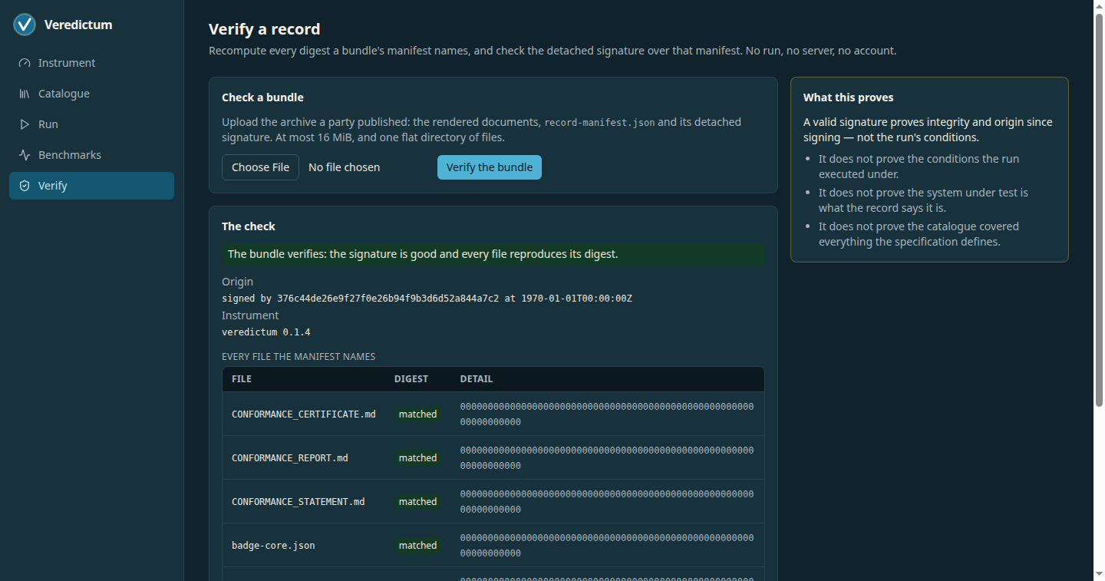Click the FILE column header
The image size is (1105, 581).
coord(242,379)
